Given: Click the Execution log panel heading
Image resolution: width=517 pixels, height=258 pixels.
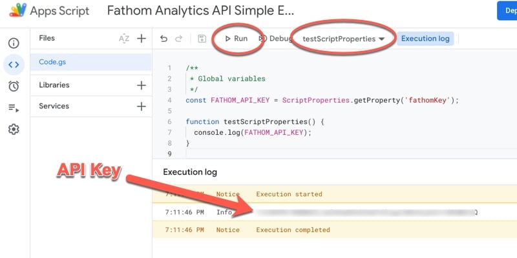Looking at the screenshot, I should coord(190,172).
